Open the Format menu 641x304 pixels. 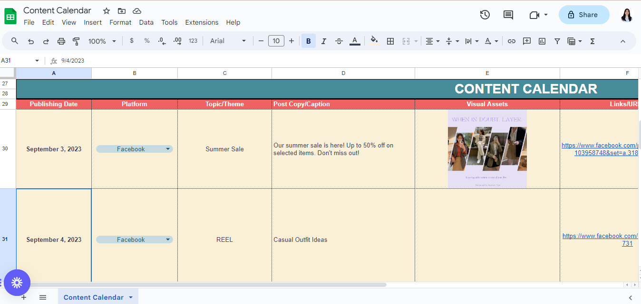point(120,22)
